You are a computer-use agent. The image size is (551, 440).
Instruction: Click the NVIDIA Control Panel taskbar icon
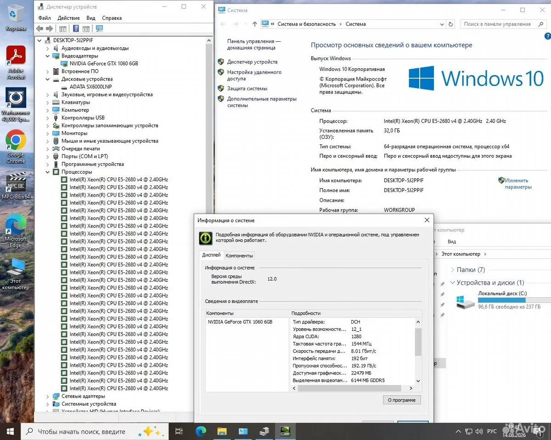tap(285, 431)
